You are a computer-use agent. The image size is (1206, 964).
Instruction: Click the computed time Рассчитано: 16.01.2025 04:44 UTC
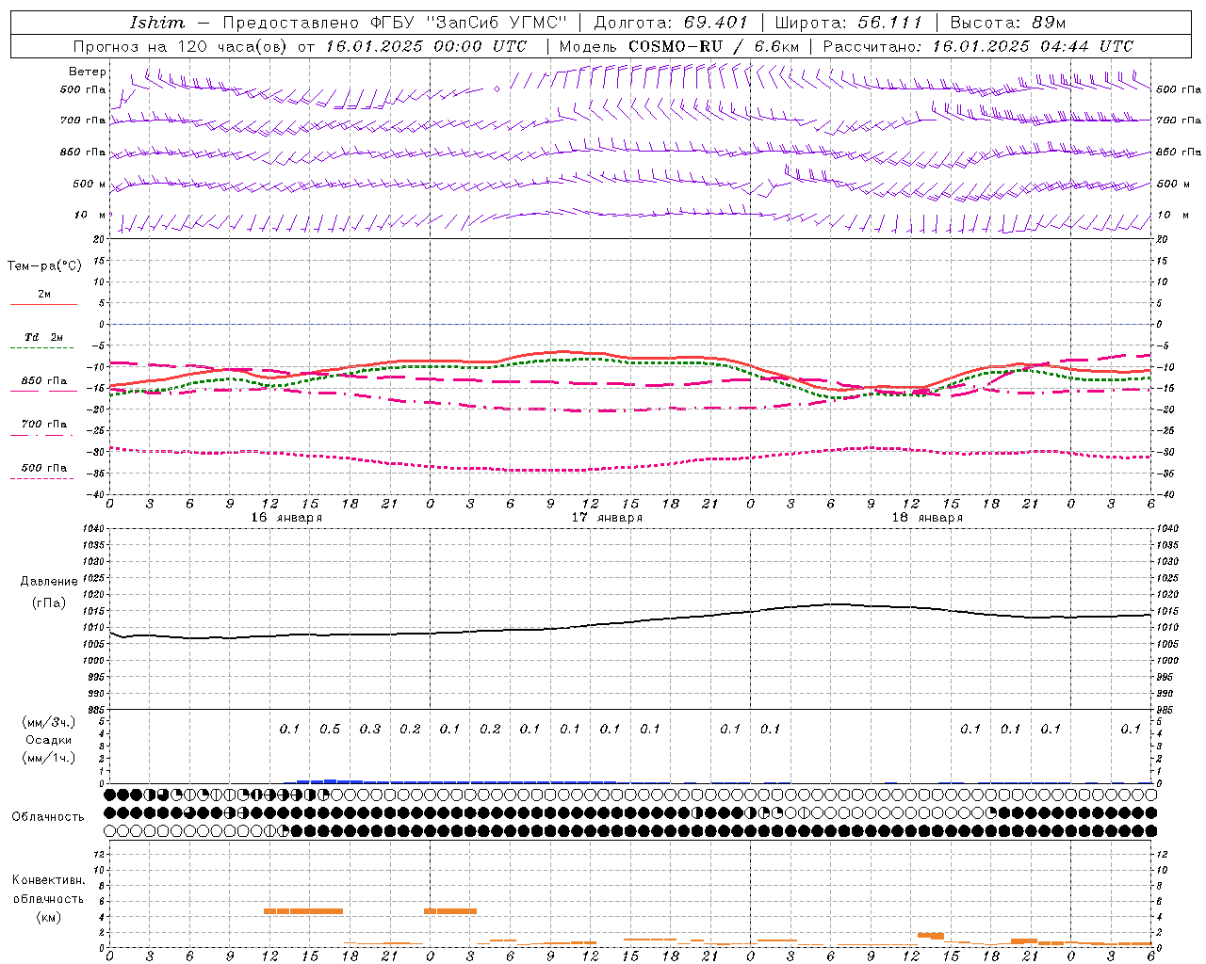tap(978, 46)
